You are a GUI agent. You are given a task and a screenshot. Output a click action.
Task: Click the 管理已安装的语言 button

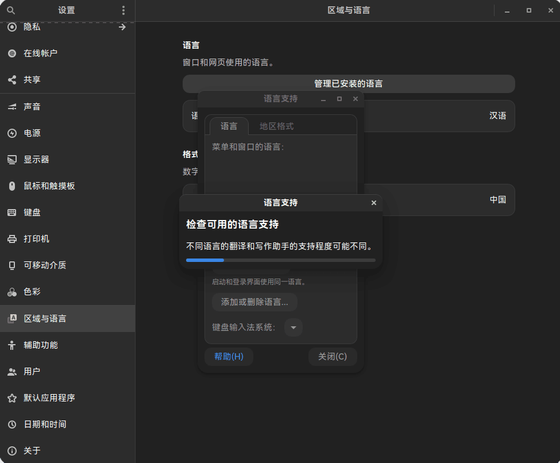(349, 83)
